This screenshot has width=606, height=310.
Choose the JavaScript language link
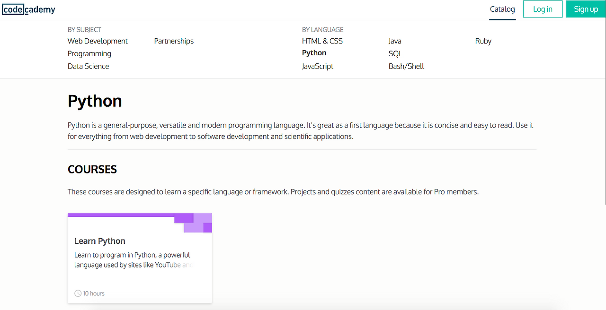coord(317,66)
